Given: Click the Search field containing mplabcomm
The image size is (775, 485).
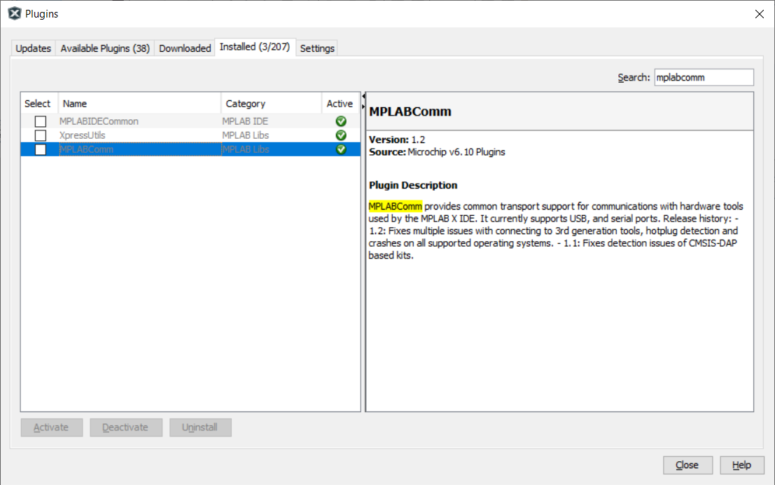Looking at the screenshot, I should [x=703, y=77].
